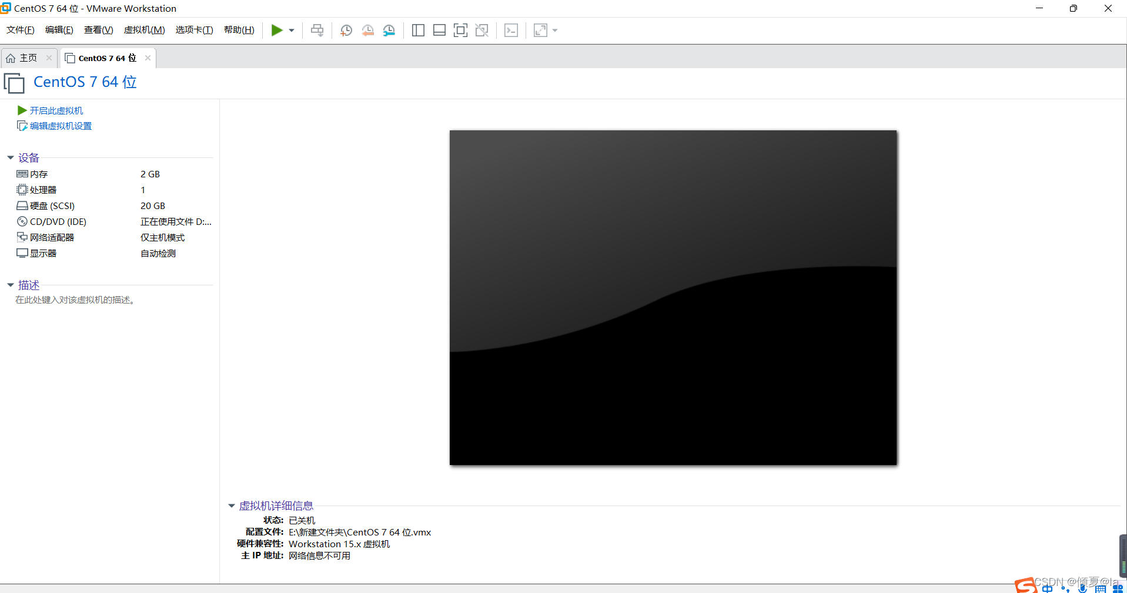The height and width of the screenshot is (593, 1127).
Task: Close the 主页 tab
Action: pos(49,58)
